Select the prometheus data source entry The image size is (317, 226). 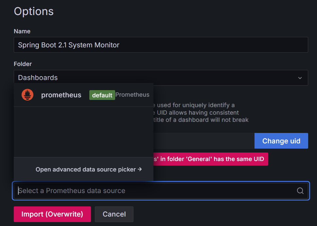coord(83,95)
